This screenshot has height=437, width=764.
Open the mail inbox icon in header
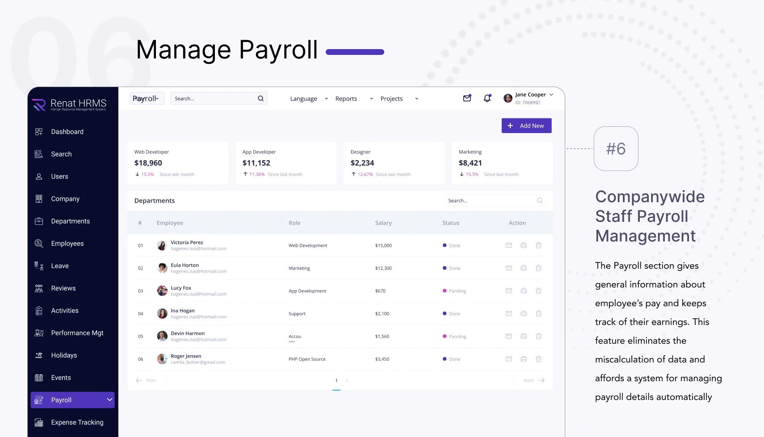point(467,98)
